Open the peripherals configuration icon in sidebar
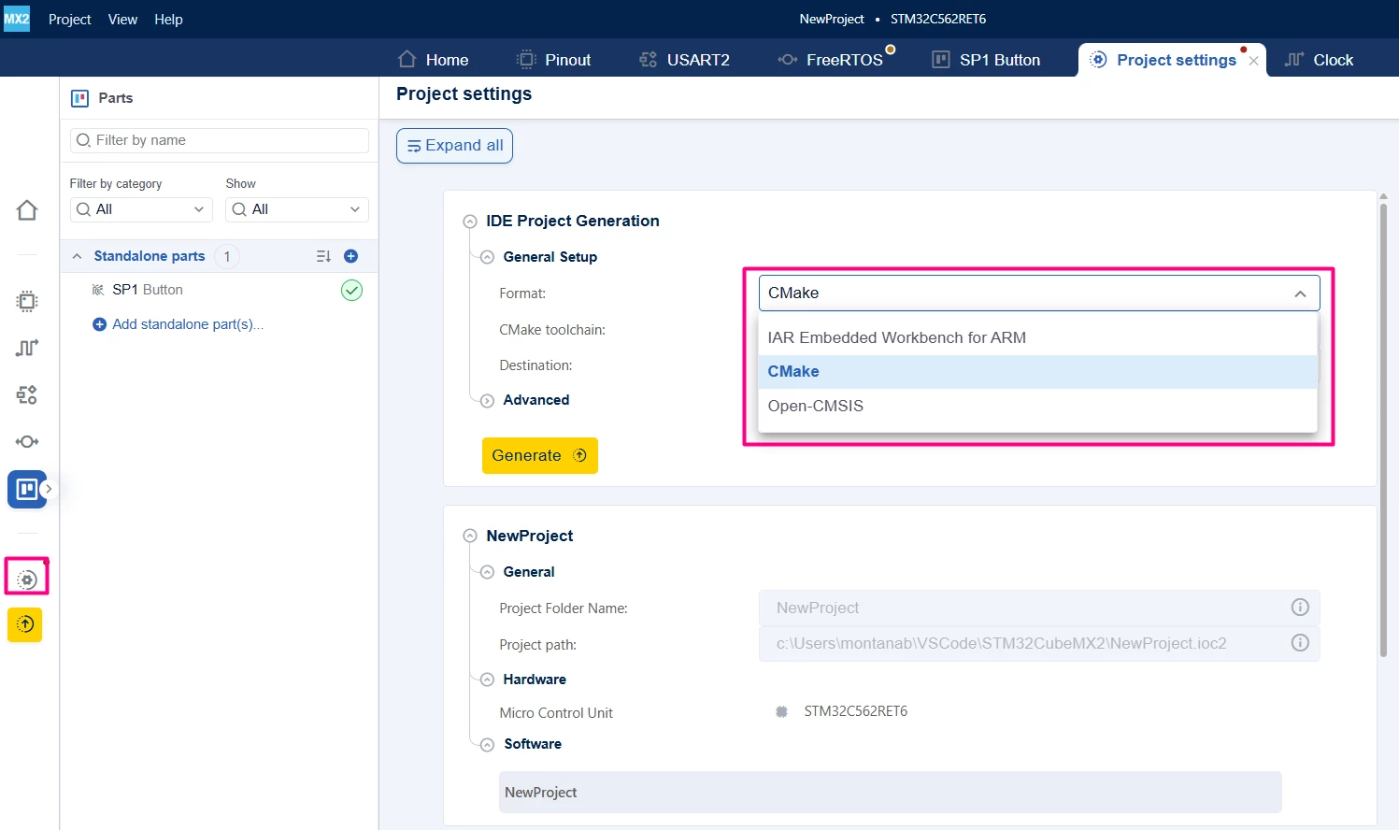The image size is (1399, 830). (x=27, y=394)
